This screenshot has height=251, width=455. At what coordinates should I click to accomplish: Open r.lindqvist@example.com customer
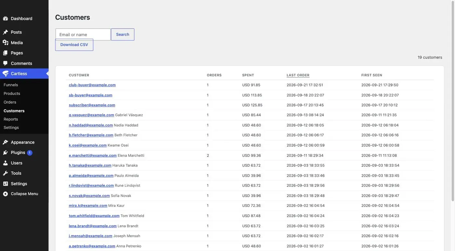pyautogui.click(x=91, y=185)
